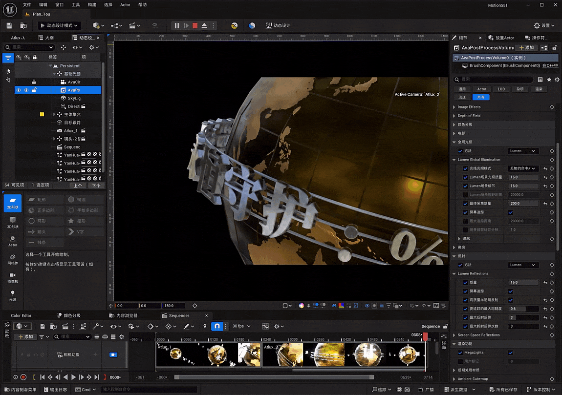Screen dimensions: 562x395
Task: Reset 最终采集质量 to default with arrow icon
Action: pos(545,204)
